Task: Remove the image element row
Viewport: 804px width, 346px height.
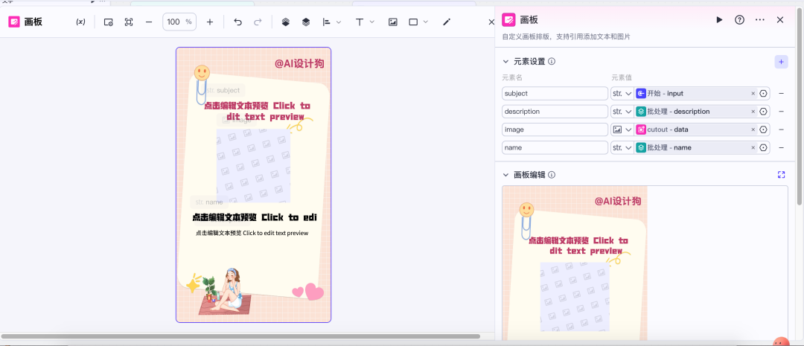Action: pyautogui.click(x=782, y=129)
